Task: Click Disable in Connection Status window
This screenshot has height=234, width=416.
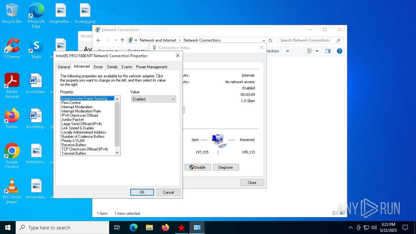Action: (x=198, y=167)
